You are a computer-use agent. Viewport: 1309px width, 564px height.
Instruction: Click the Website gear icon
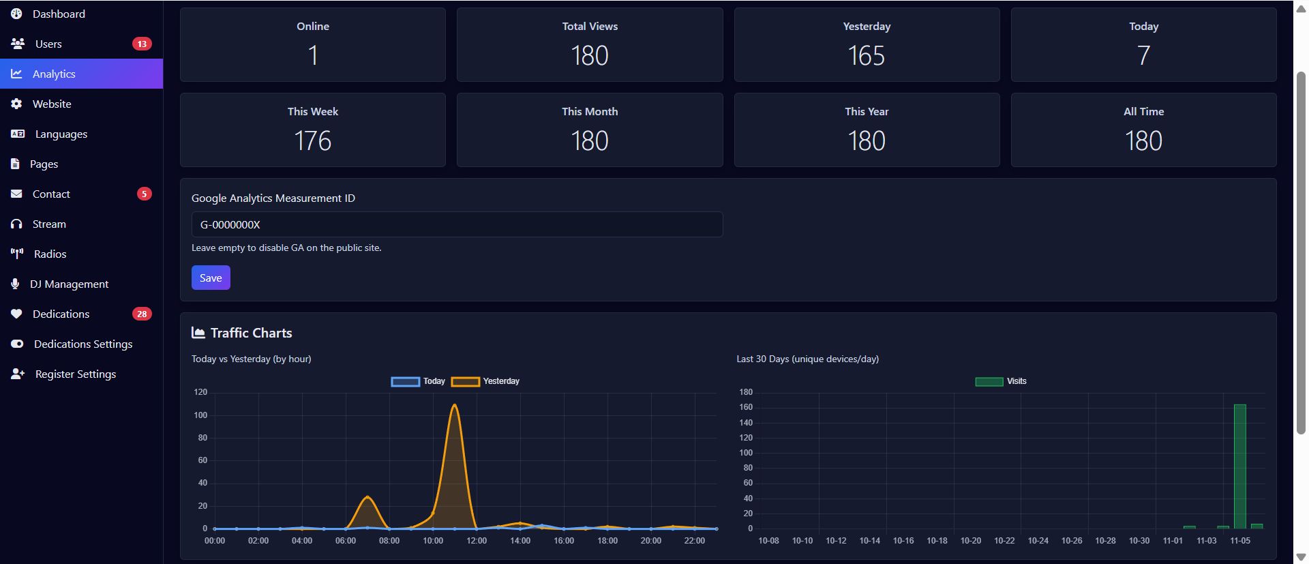(16, 104)
